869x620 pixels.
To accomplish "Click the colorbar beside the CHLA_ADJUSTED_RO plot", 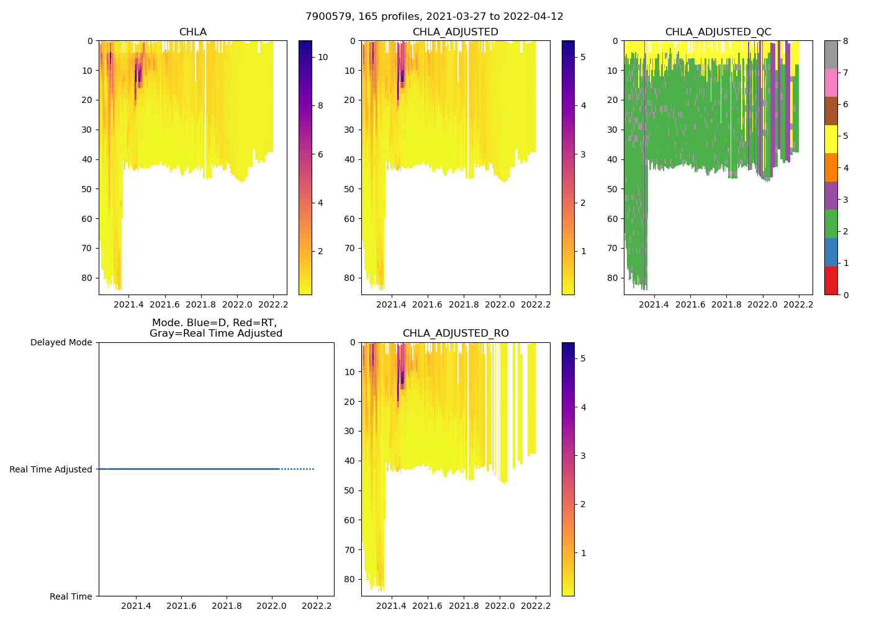I will (567, 469).
